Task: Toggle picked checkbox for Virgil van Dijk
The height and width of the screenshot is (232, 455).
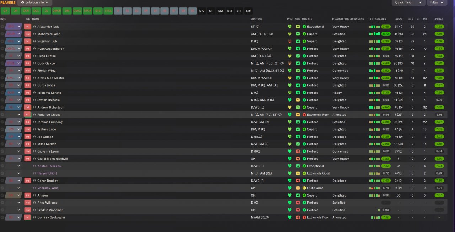Action: pos(2,41)
